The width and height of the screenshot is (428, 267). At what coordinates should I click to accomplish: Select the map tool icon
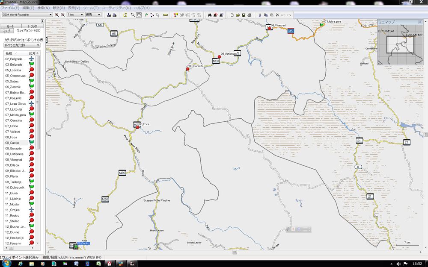(x=125, y=15)
